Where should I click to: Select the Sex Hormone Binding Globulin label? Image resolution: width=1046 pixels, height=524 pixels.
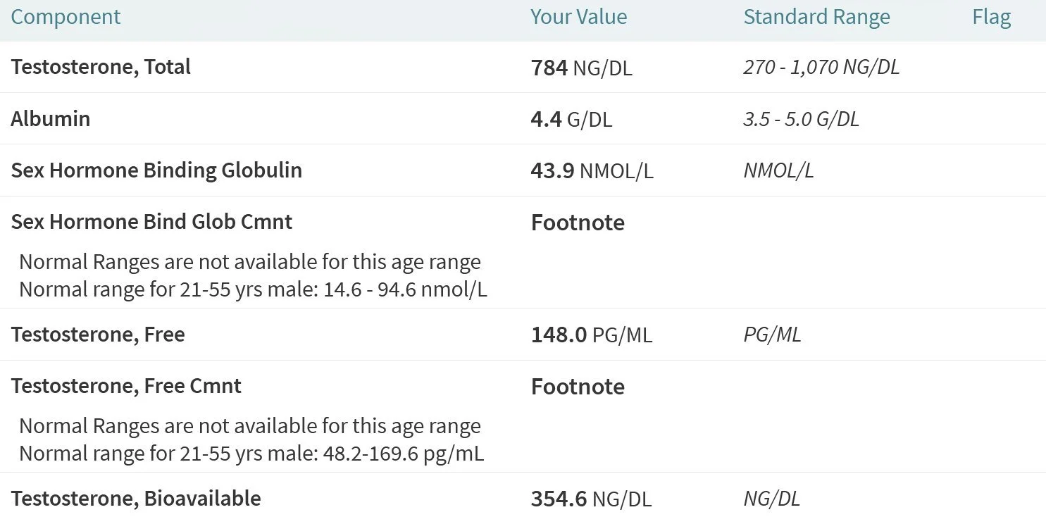point(156,170)
